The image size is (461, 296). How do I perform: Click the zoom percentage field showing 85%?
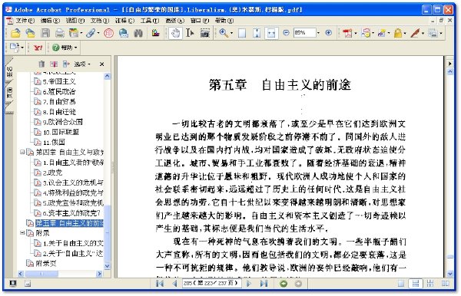pyautogui.click(x=304, y=33)
